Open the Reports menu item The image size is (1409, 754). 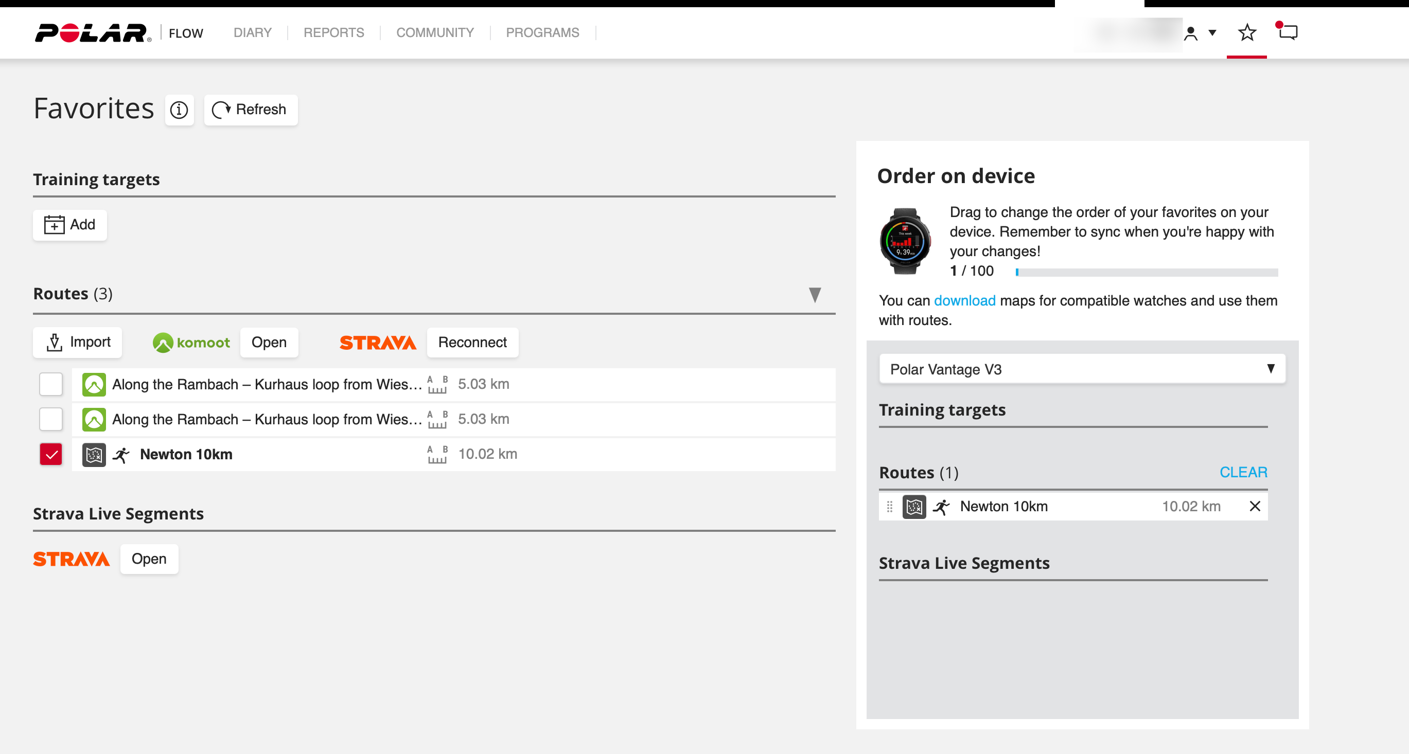coord(333,33)
